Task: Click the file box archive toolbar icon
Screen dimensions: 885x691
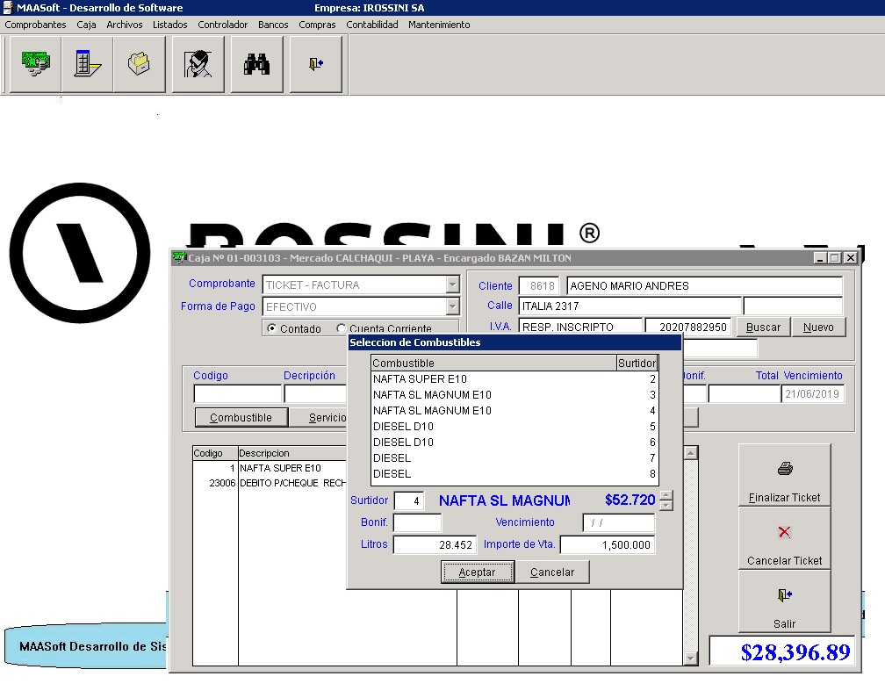Action: pos(140,64)
